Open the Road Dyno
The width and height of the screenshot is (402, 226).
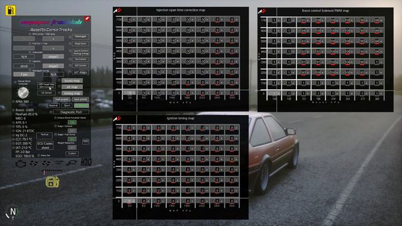coord(80,44)
